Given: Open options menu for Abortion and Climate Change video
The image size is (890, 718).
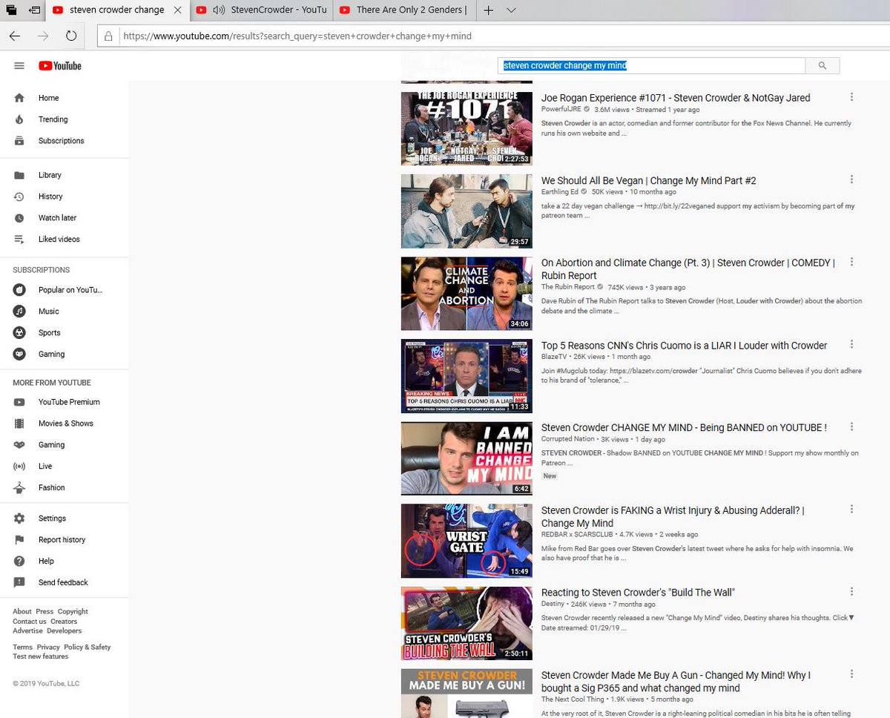Looking at the screenshot, I should 851,262.
